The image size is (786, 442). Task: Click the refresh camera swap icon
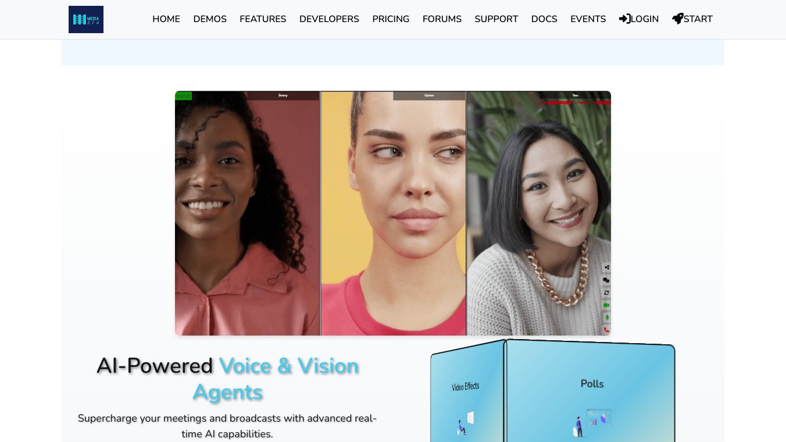606,293
